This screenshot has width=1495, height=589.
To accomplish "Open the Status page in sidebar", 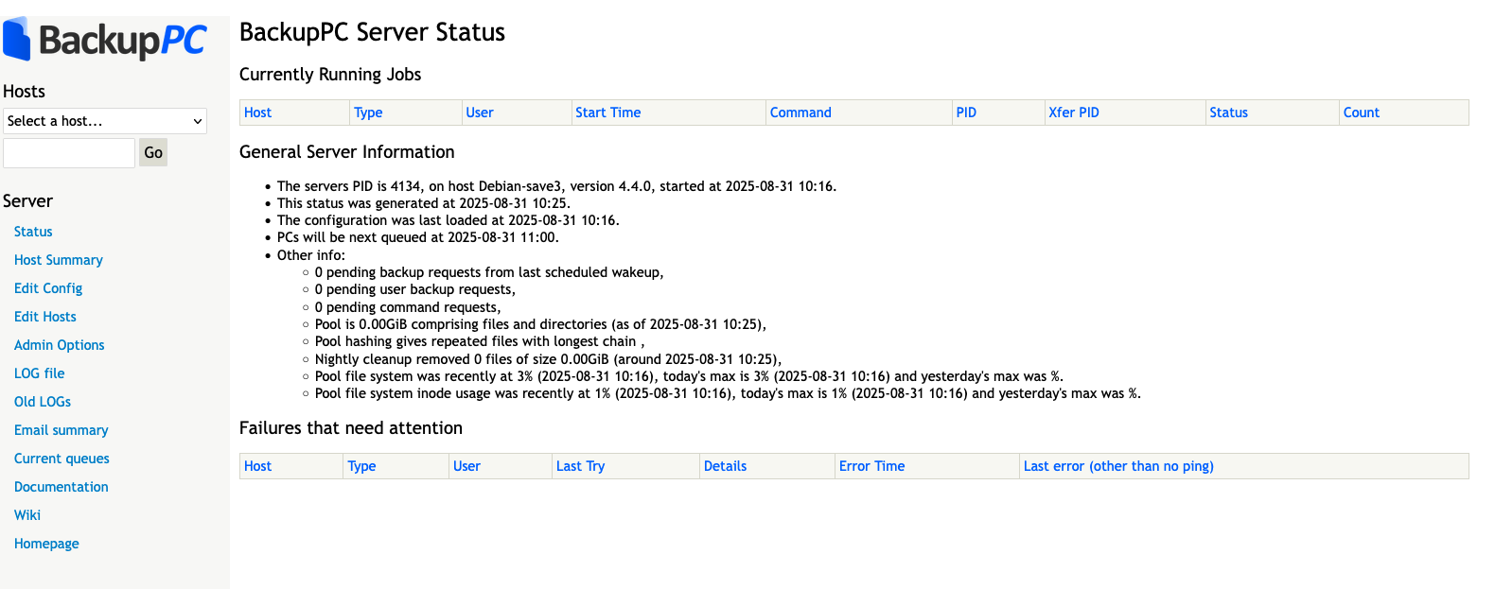I will [33, 232].
